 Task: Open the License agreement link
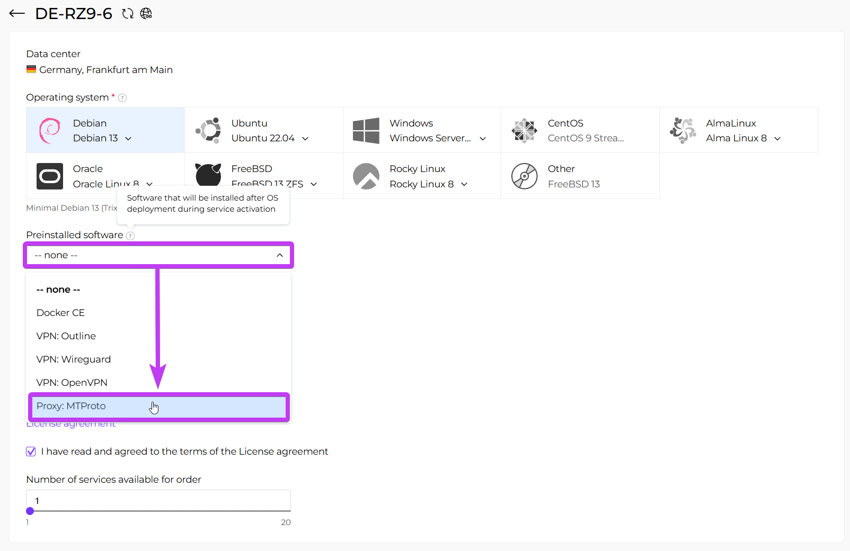[71, 424]
